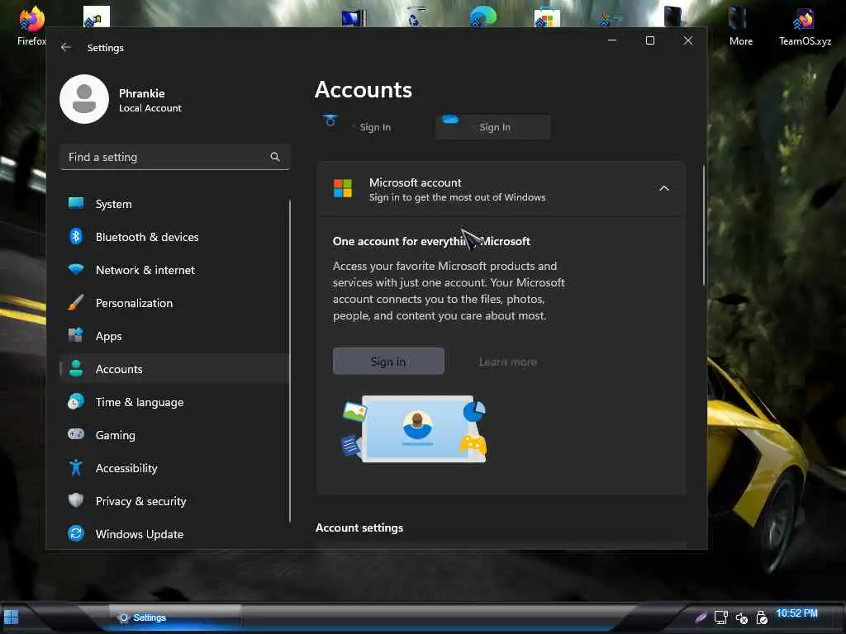The image size is (846, 634).
Task: Click the Gaming controller icon
Action: coord(76,434)
